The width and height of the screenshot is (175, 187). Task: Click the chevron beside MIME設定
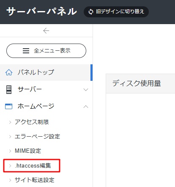[x=10, y=151]
